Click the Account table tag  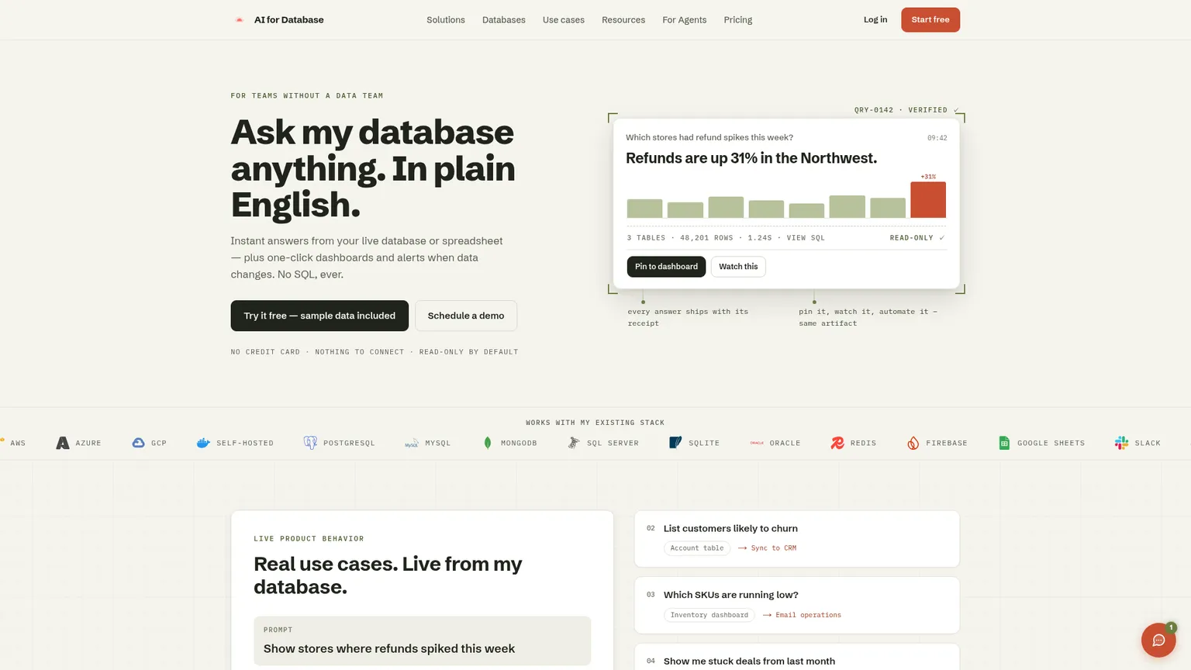(697, 548)
